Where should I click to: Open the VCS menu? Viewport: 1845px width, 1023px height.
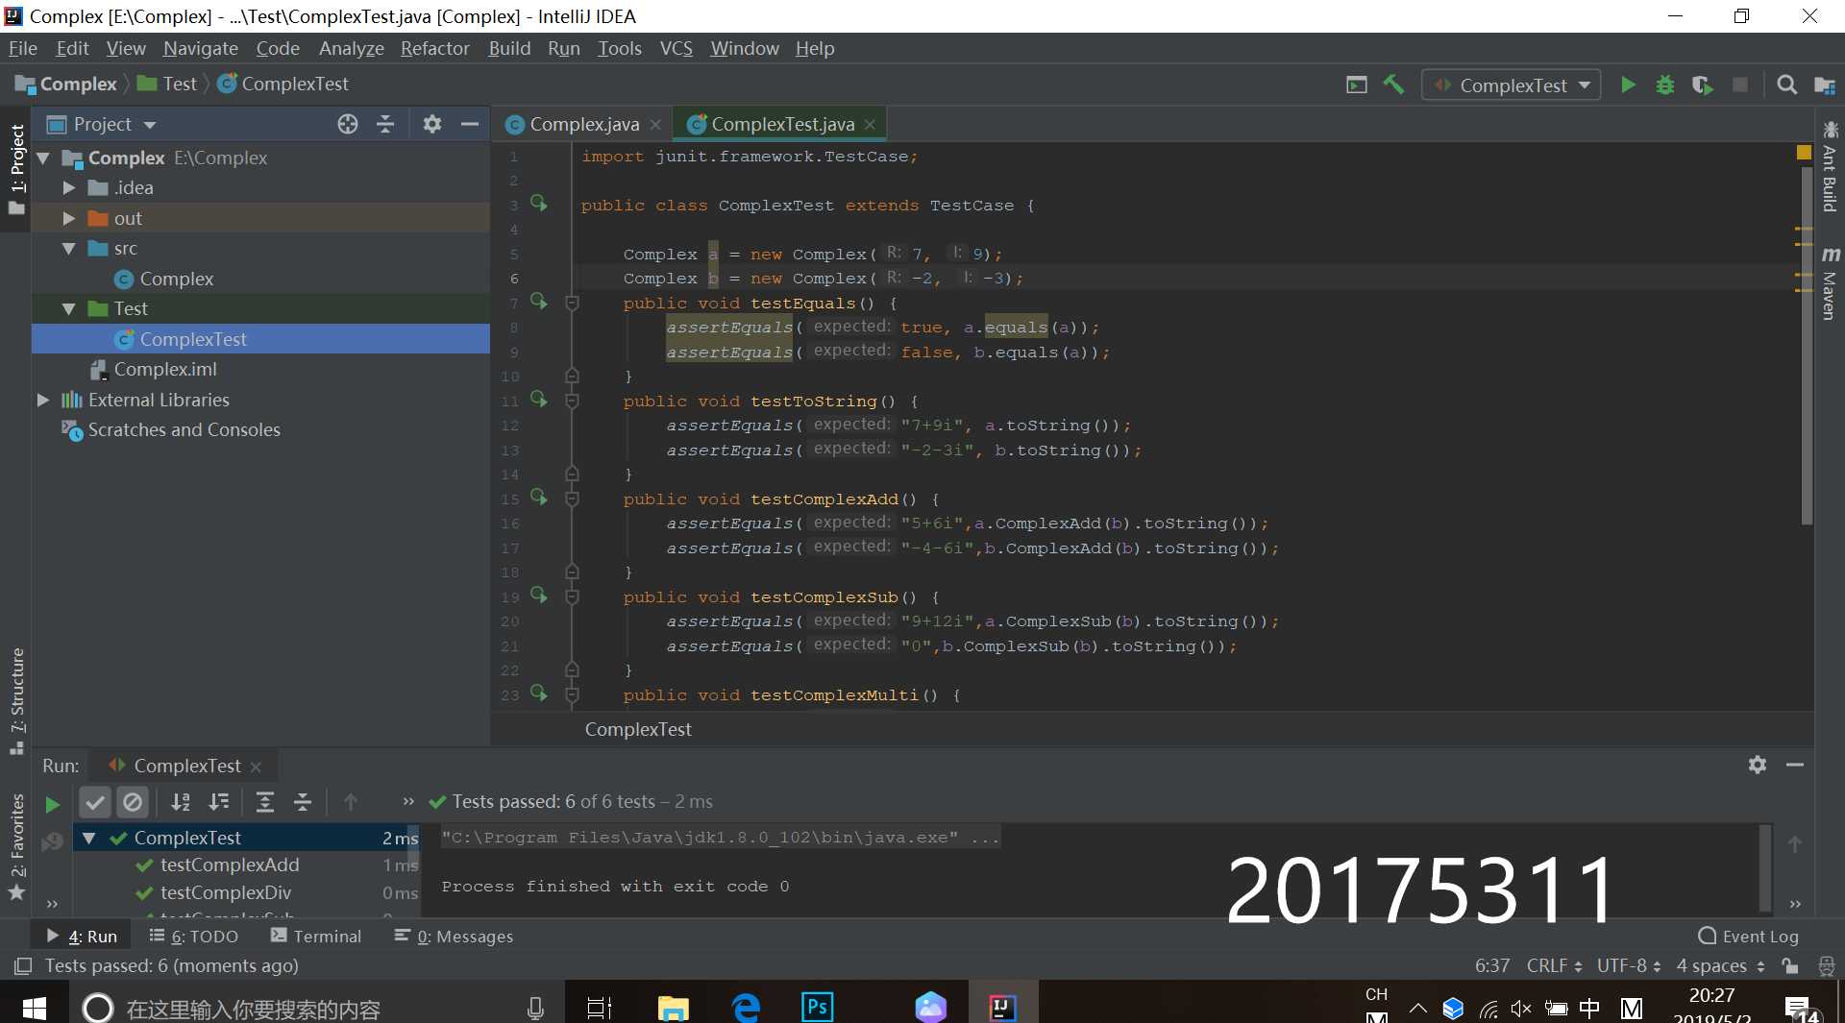tap(676, 48)
